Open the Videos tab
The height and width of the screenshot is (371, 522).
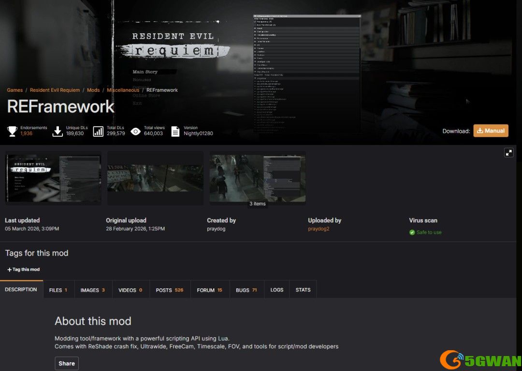(130, 290)
